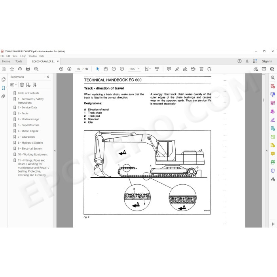Screen dimensions: 277x277
Task: Open the bookmarks options dropdown
Action: pos(13,85)
